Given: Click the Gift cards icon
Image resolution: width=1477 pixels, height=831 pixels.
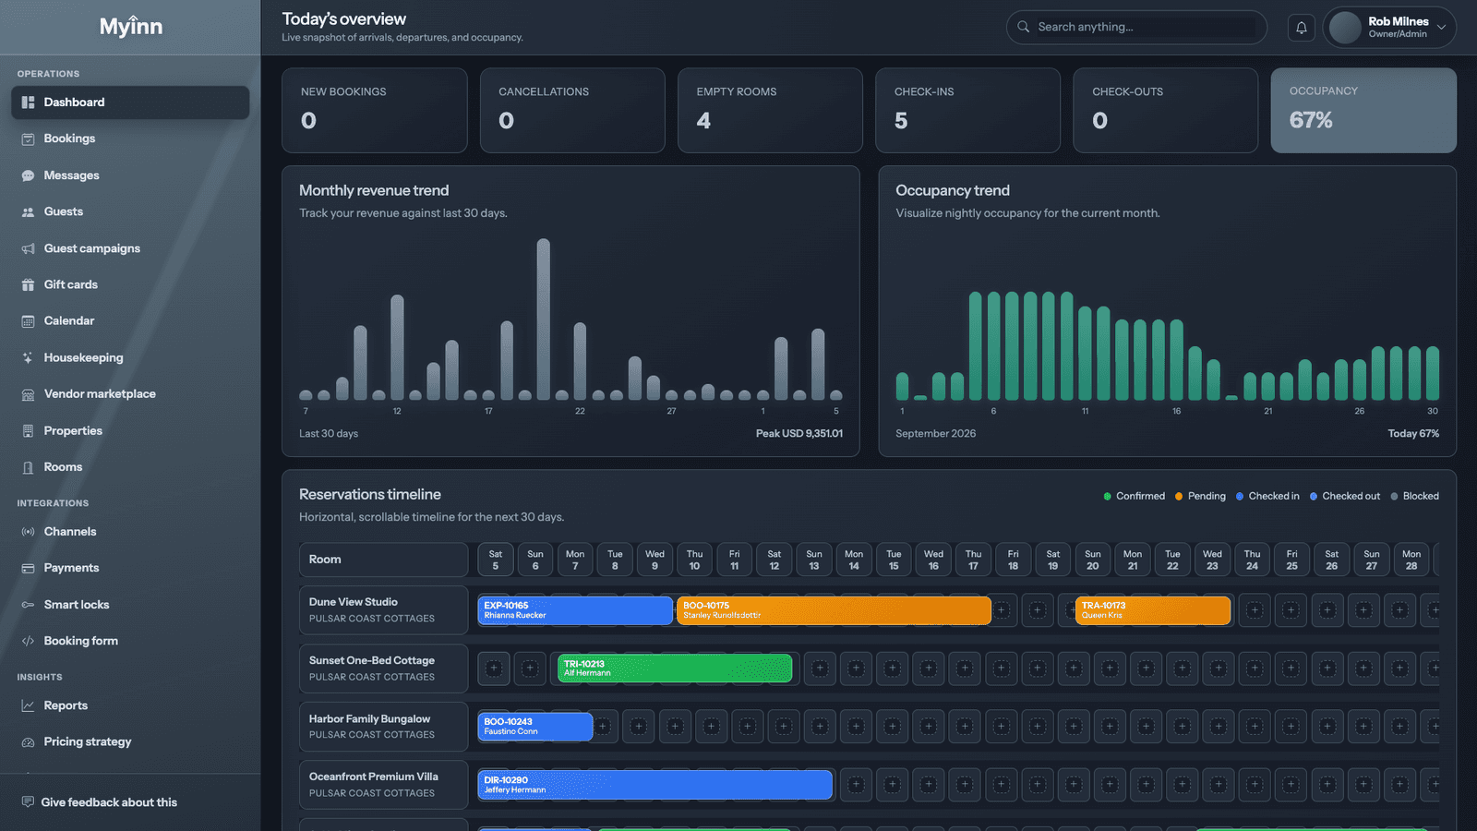Looking at the screenshot, I should pyautogui.click(x=28, y=284).
